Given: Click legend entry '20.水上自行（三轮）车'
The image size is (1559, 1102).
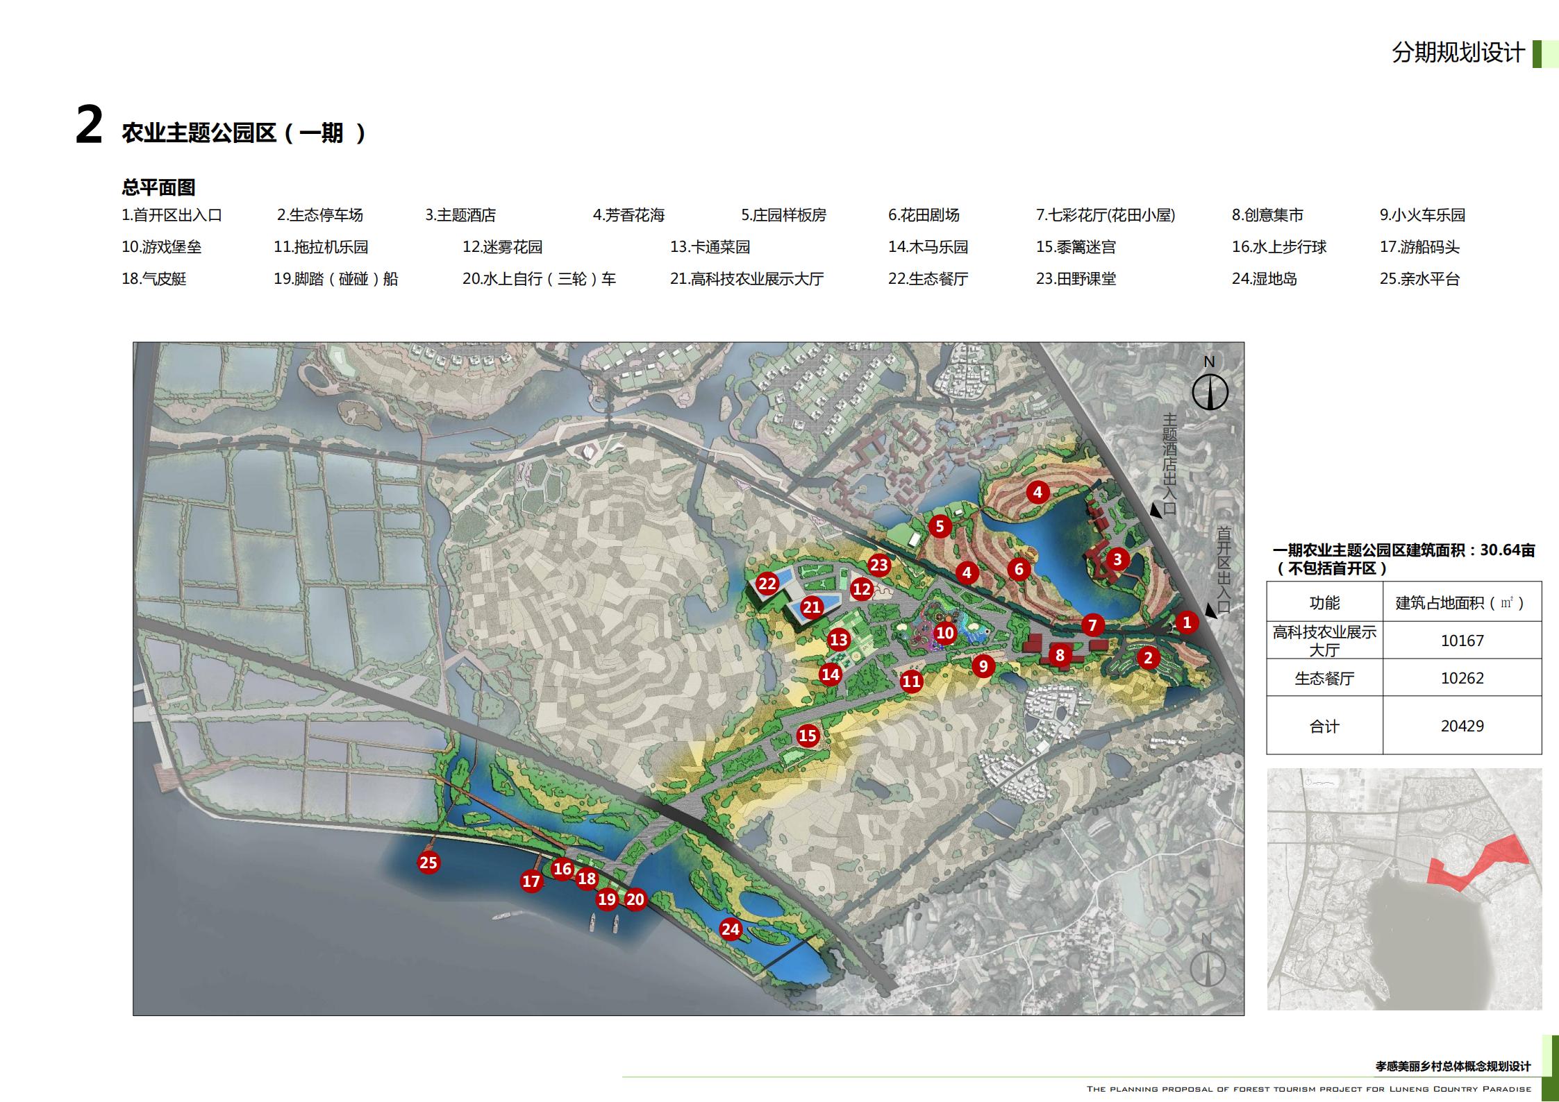Looking at the screenshot, I should tap(540, 279).
